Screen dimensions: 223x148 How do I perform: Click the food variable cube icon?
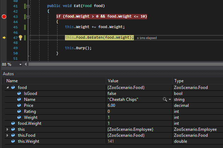[13, 88]
